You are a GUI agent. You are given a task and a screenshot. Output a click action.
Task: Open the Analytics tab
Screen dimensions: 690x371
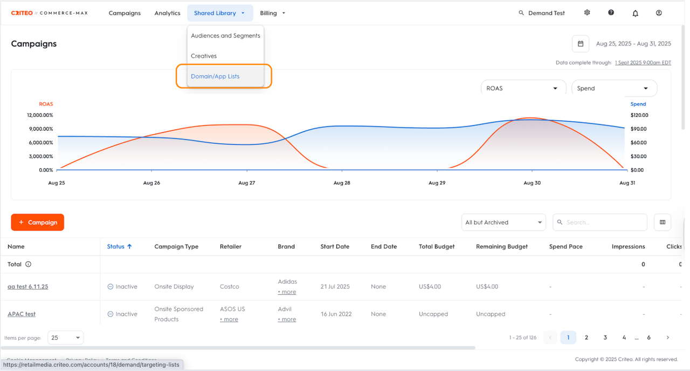coord(167,13)
